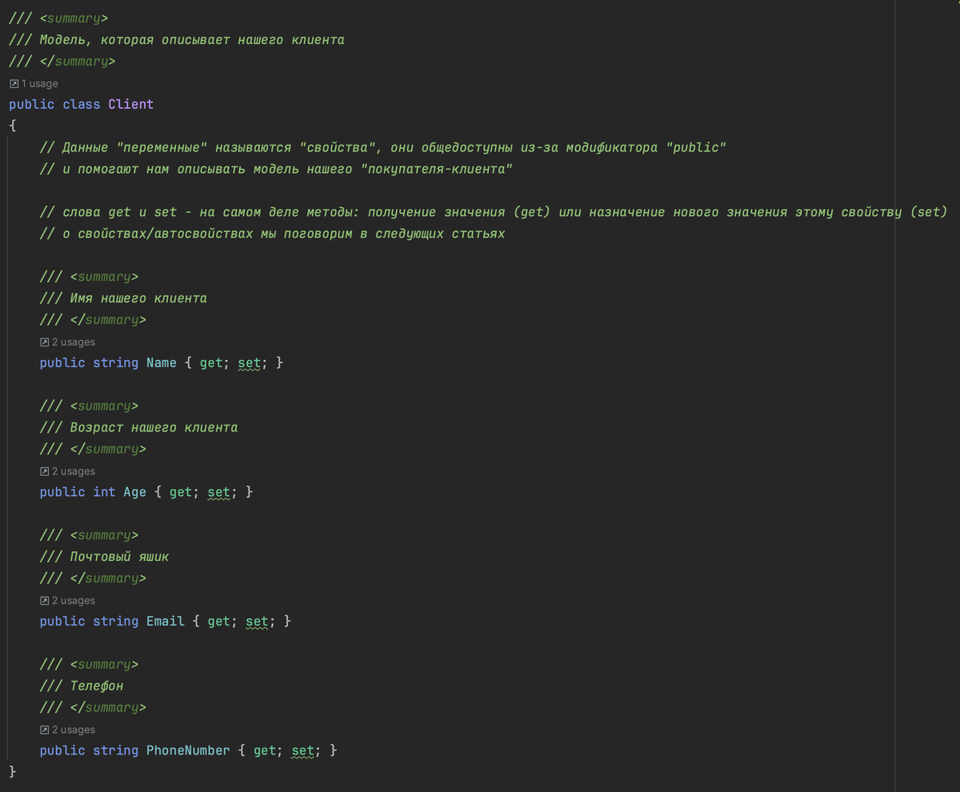Click the Name property identifier

click(162, 362)
